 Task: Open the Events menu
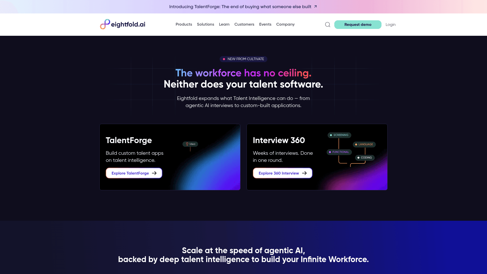point(265,24)
